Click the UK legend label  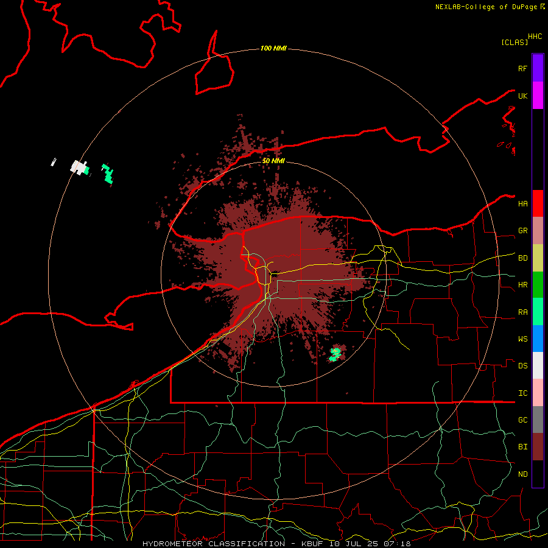tap(522, 96)
